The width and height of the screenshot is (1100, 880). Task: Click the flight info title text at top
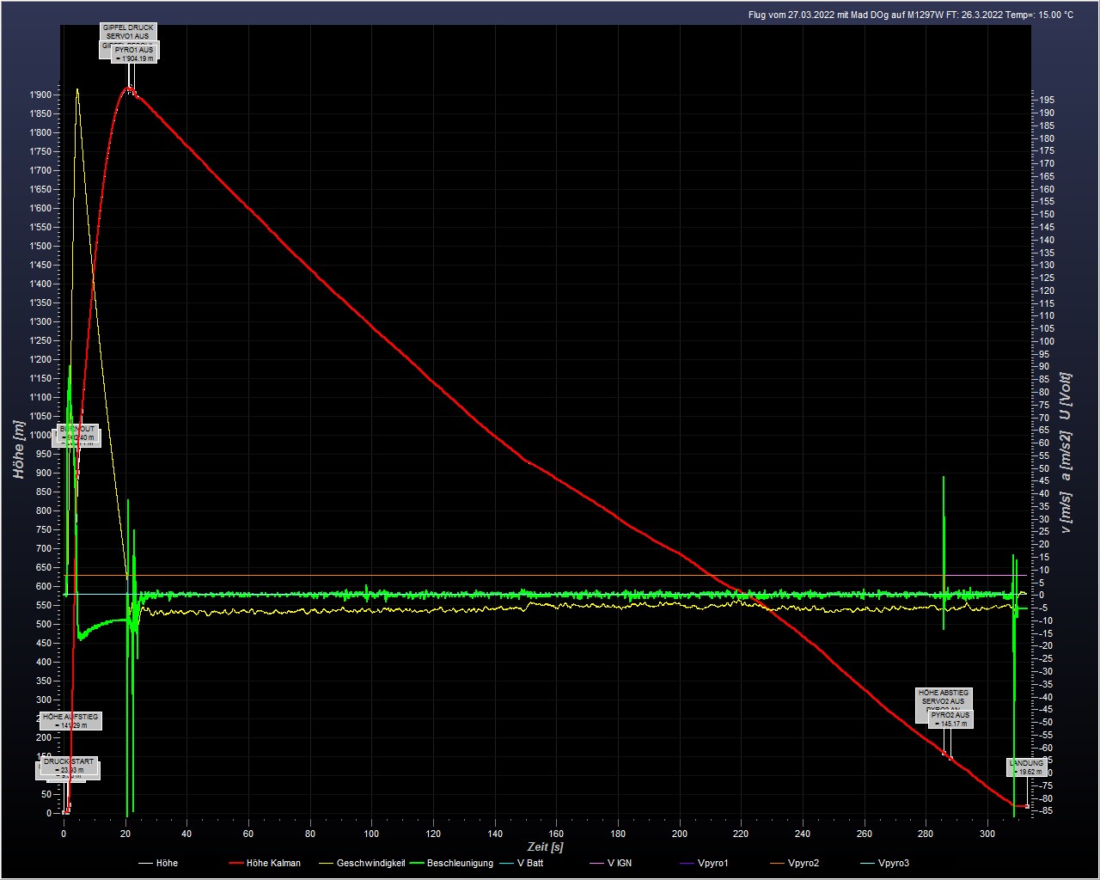910,15
